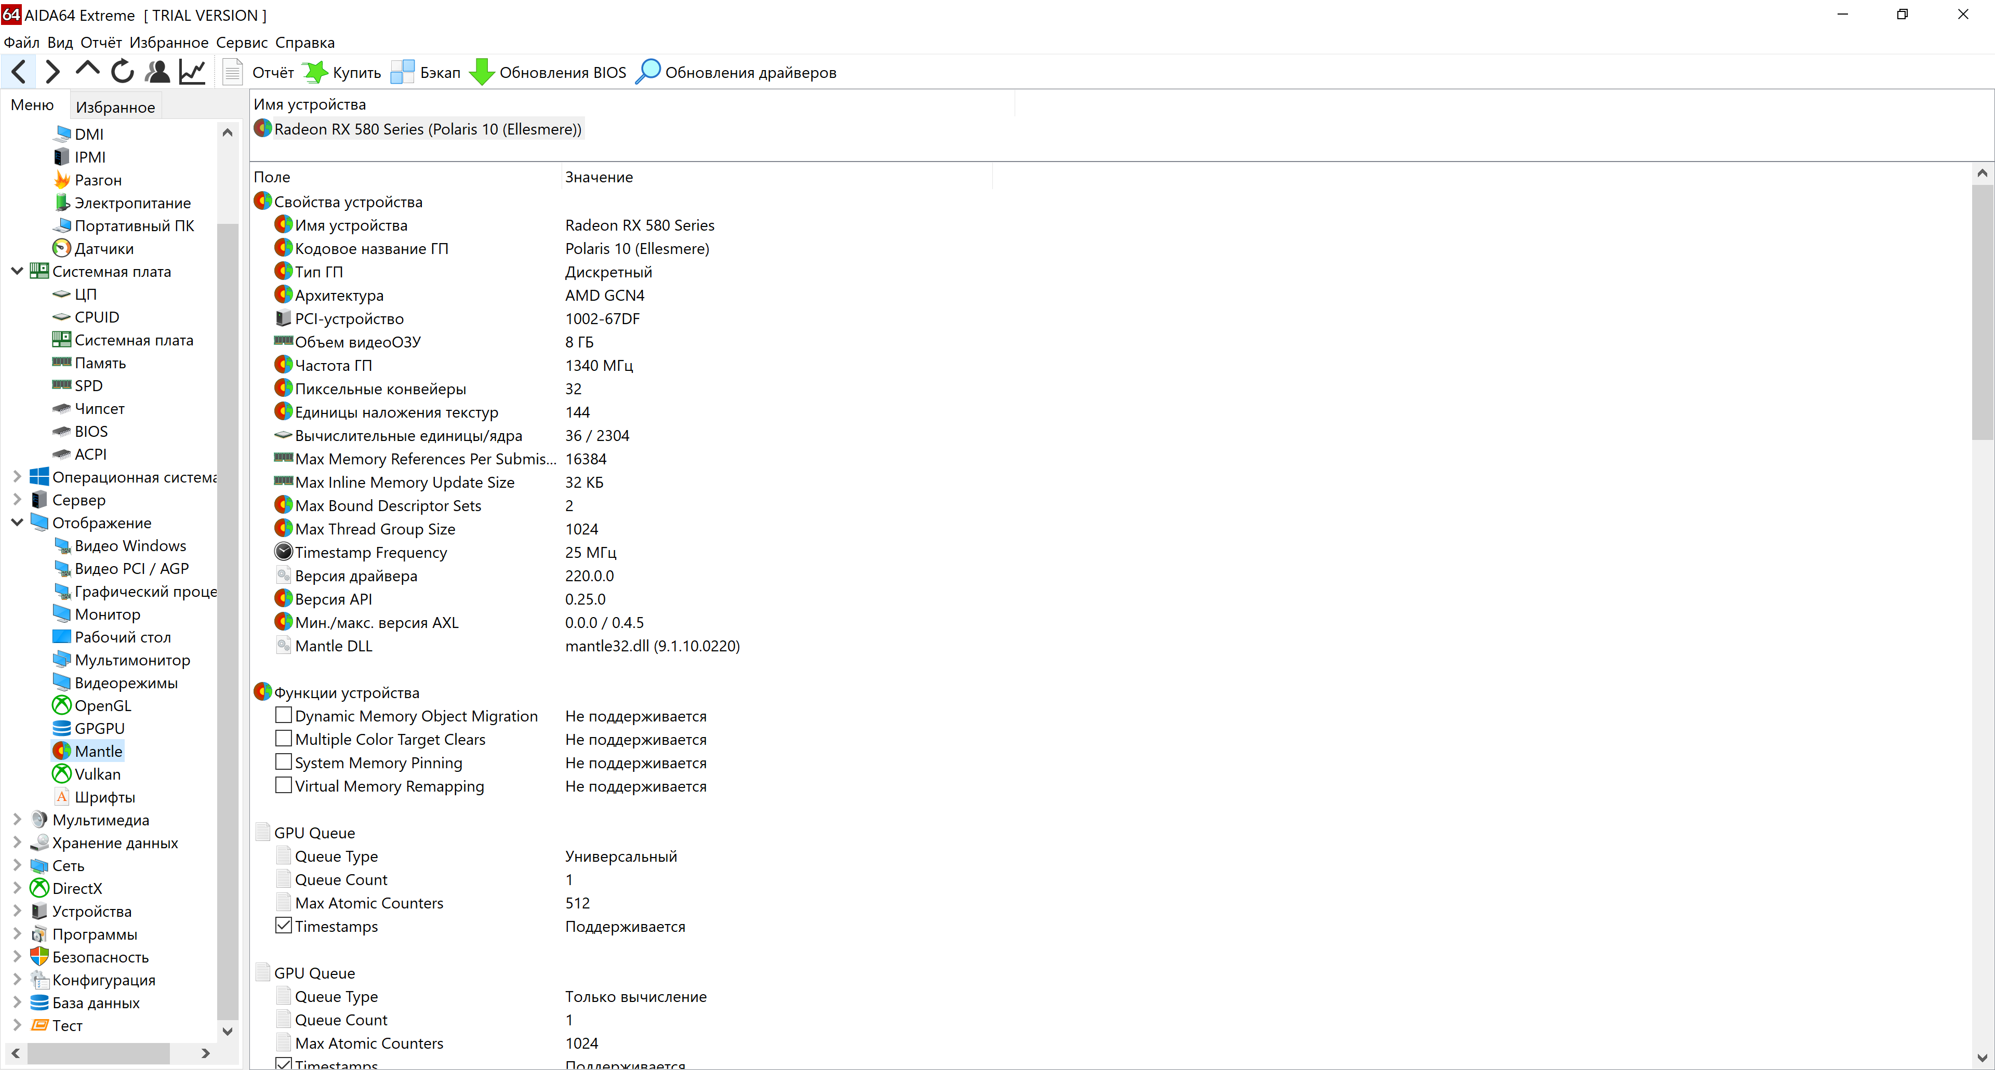Viewport: 1995px width, 1070px height.
Task: Click the main panel vertical scrollbar thumb
Action: [x=1983, y=311]
